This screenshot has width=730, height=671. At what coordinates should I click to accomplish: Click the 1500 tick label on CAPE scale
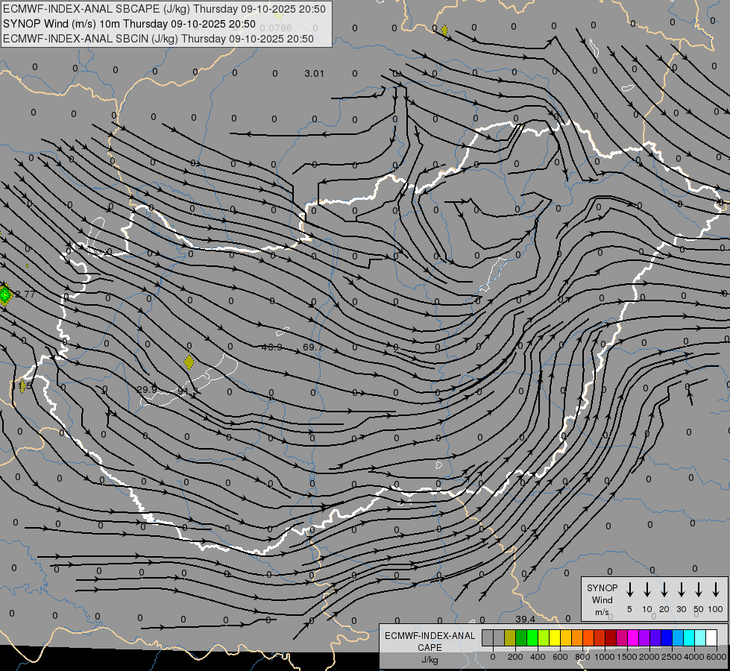point(627,657)
